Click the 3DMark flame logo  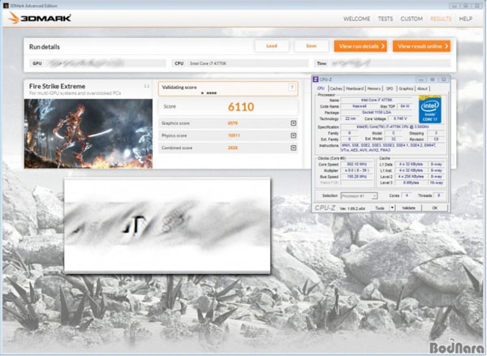[x=14, y=18]
